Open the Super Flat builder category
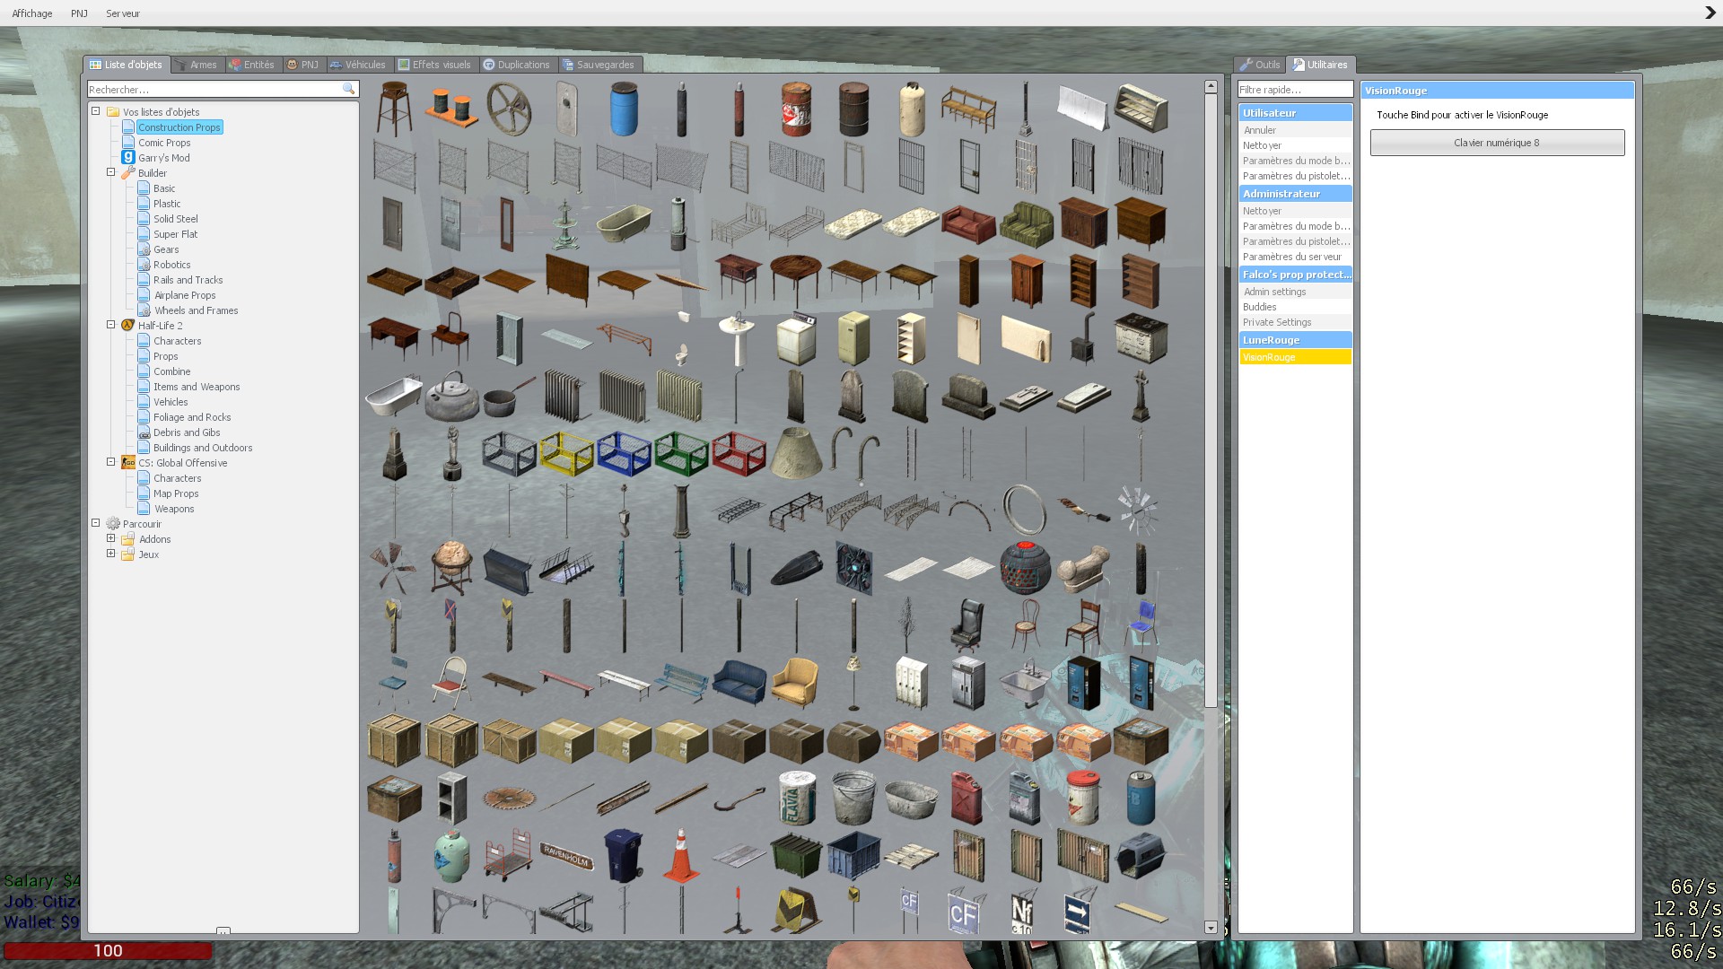This screenshot has height=969, width=1723. coord(175,234)
